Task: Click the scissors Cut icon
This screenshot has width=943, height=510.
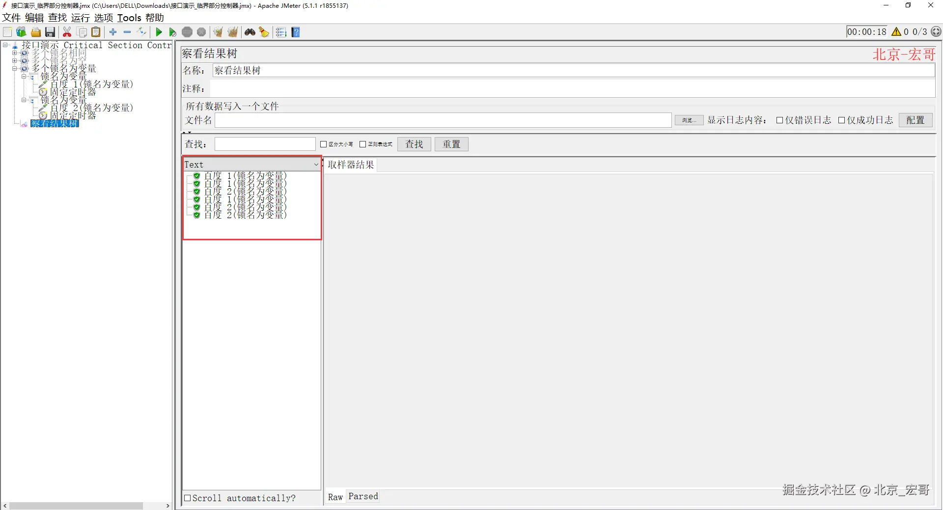Action: coord(67,32)
